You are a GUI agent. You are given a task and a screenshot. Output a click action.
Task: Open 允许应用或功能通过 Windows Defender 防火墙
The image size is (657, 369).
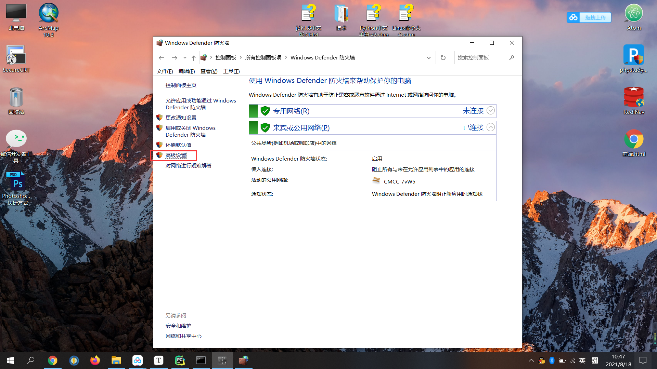tap(201, 104)
